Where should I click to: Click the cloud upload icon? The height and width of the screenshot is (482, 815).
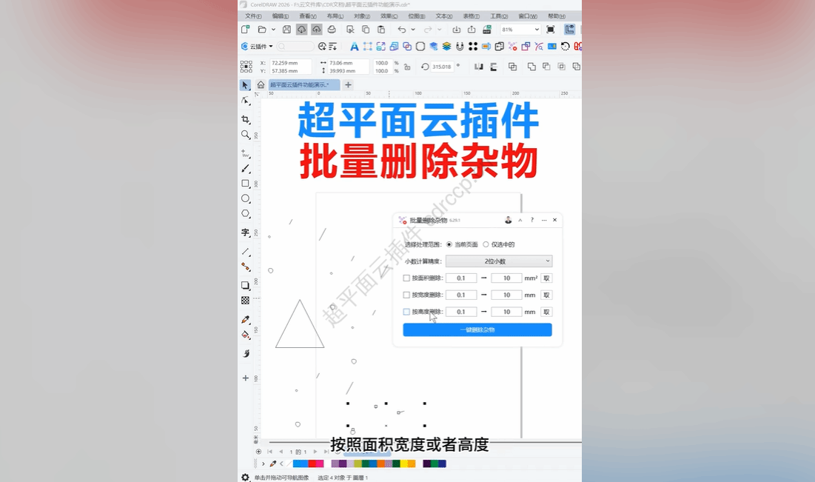pos(317,30)
